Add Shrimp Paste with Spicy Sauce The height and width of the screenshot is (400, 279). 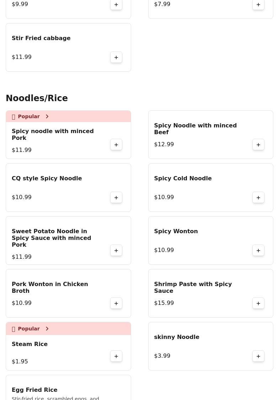pyautogui.click(x=258, y=303)
